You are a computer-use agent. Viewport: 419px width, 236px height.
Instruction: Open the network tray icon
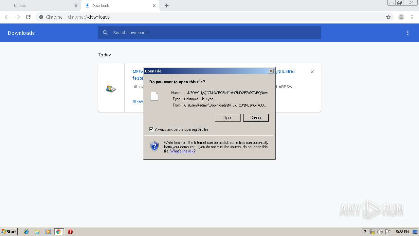coord(372,232)
